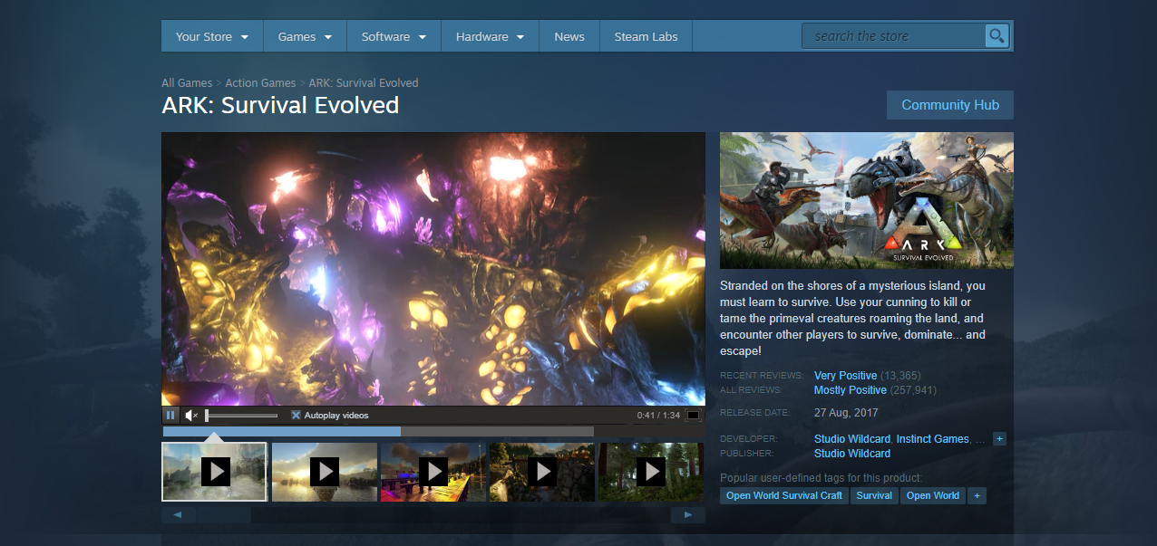Open the Steam Labs tab
1157x546 pixels.
[647, 37]
